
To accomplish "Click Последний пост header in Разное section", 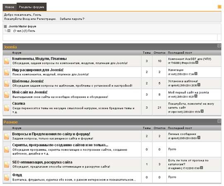I will 180,128.
